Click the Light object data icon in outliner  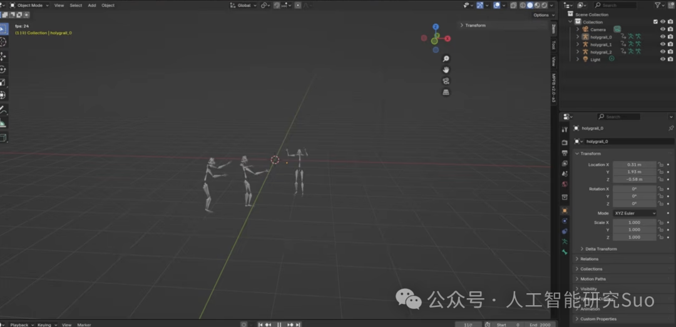pyautogui.click(x=612, y=59)
